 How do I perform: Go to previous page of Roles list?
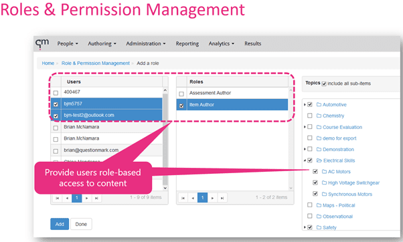coord(193,198)
